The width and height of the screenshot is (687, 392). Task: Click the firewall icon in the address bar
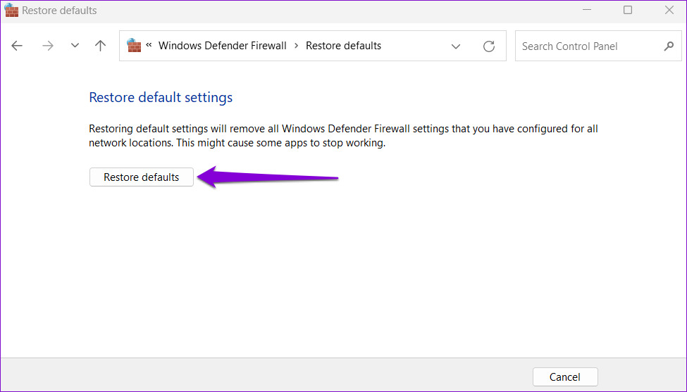click(134, 46)
